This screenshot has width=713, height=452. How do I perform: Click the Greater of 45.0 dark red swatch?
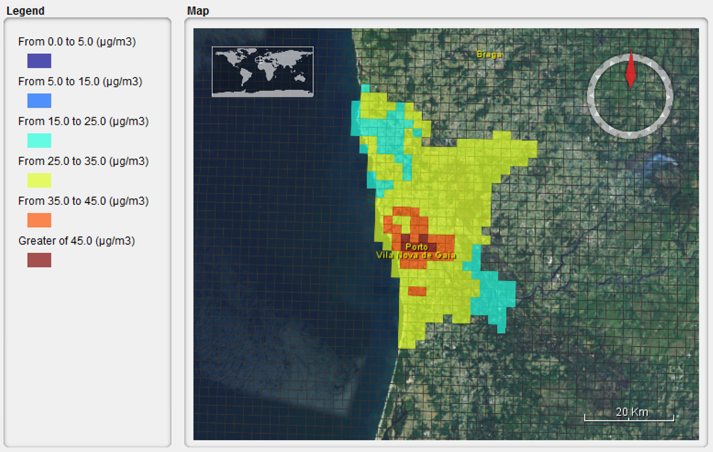(39, 260)
